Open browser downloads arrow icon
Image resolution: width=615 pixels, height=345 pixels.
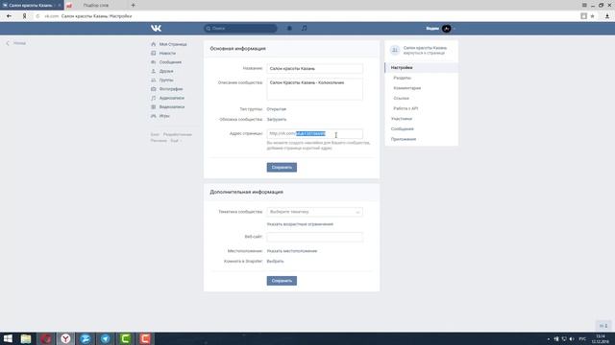(x=607, y=16)
